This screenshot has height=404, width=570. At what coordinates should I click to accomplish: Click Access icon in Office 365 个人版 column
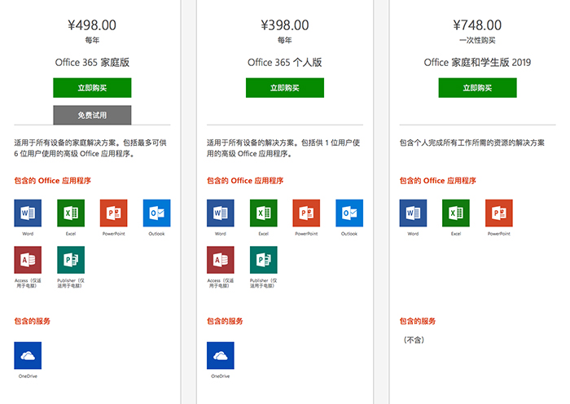coord(221,260)
